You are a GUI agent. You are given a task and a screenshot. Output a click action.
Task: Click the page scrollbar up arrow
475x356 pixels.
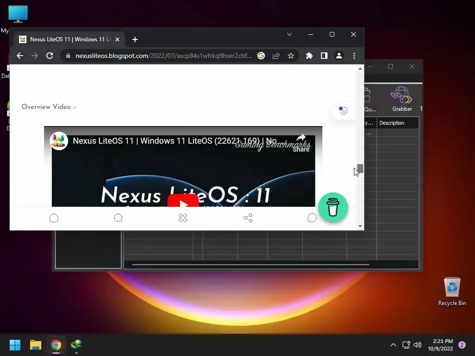[x=360, y=69]
